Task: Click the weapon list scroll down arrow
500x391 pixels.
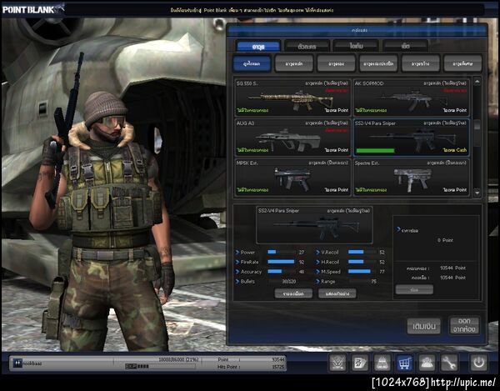Action: [477, 193]
